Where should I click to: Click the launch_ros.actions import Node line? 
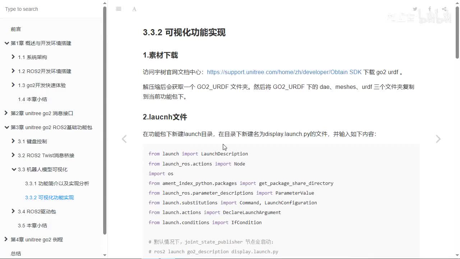click(x=197, y=164)
